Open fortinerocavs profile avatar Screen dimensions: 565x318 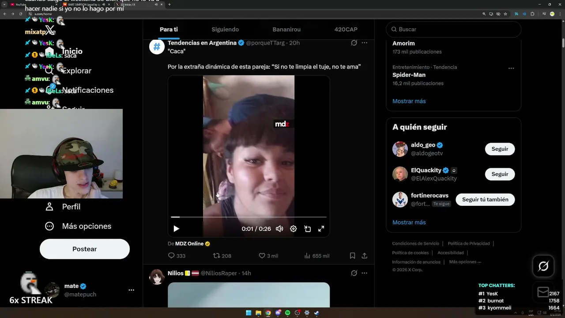pyautogui.click(x=400, y=199)
